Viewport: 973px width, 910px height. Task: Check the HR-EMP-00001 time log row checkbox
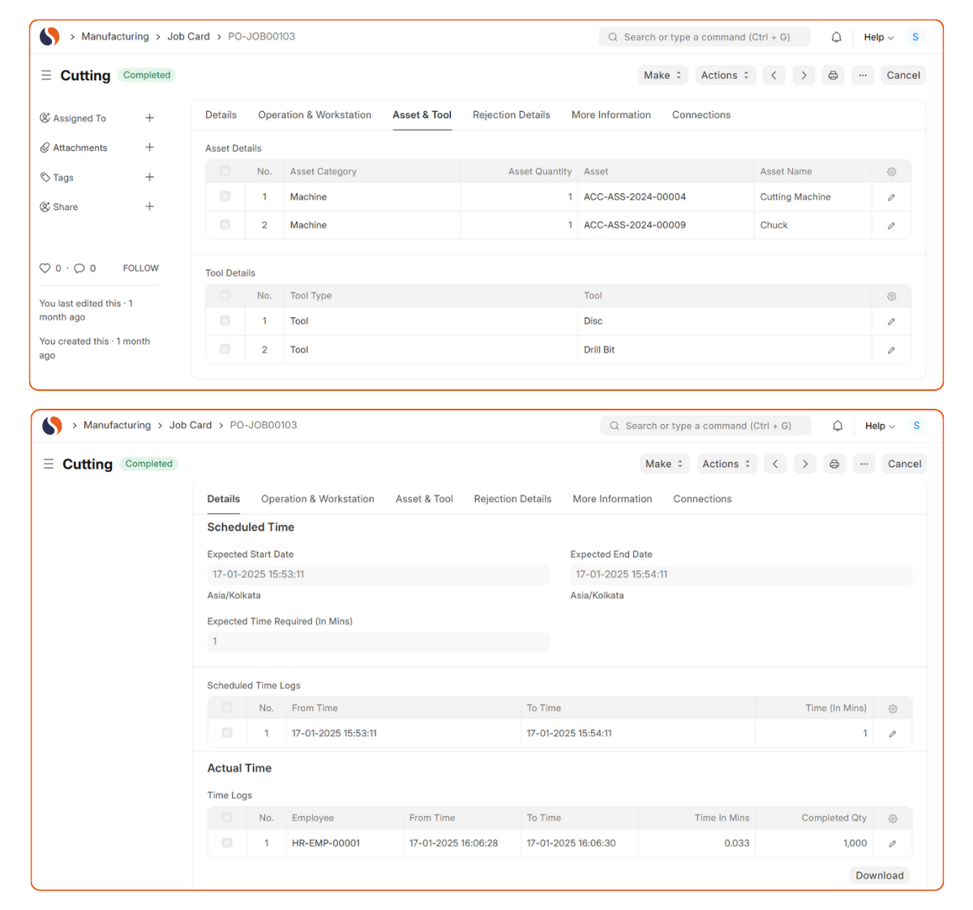[227, 843]
